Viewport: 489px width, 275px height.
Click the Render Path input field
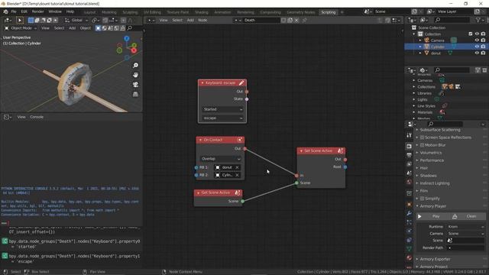(x=466, y=247)
